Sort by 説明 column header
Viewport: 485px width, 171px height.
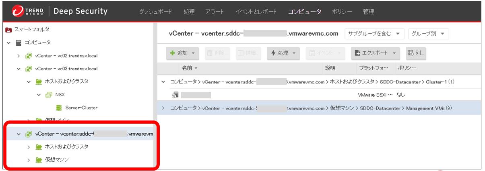(x=330, y=68)
